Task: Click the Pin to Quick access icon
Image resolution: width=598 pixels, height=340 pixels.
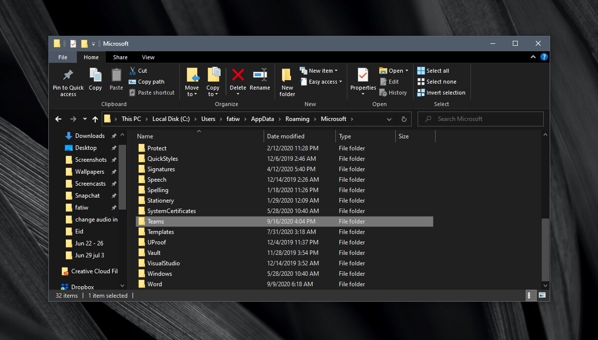Action: click(x=68, y=75)
